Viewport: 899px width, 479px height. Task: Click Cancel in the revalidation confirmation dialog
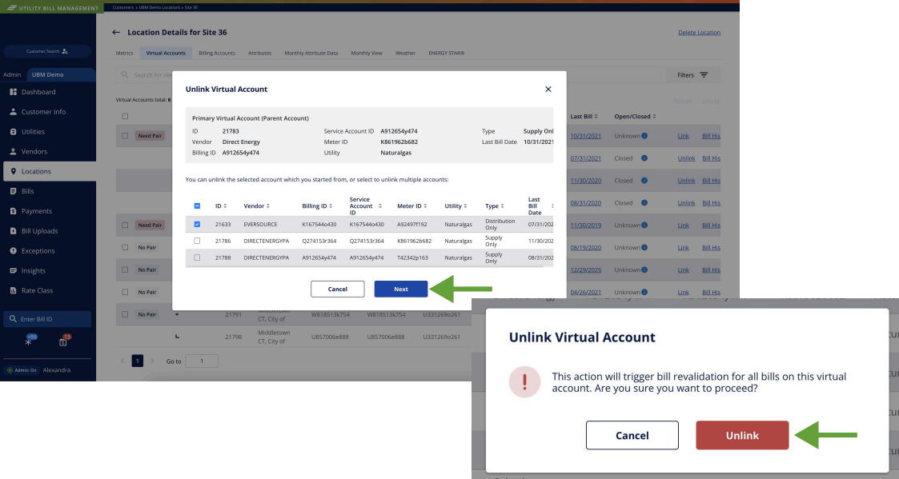coord(632,436)
